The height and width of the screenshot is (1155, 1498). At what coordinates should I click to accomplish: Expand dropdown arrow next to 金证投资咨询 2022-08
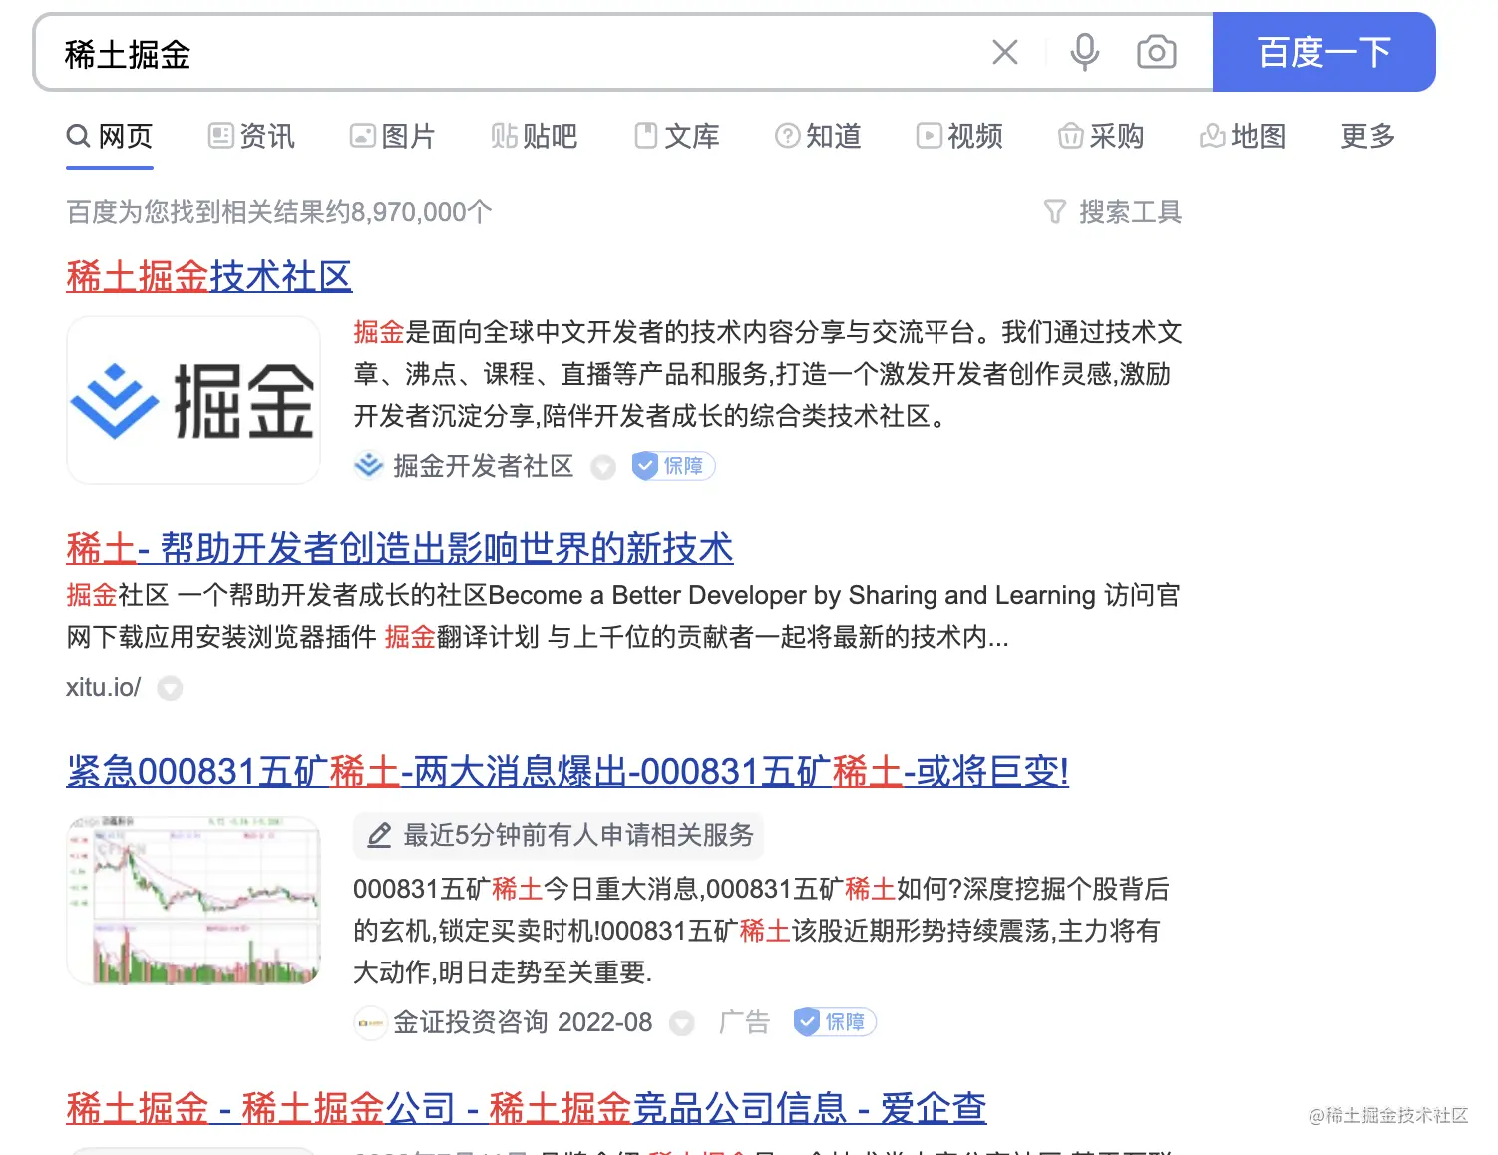click(682, 1023)
